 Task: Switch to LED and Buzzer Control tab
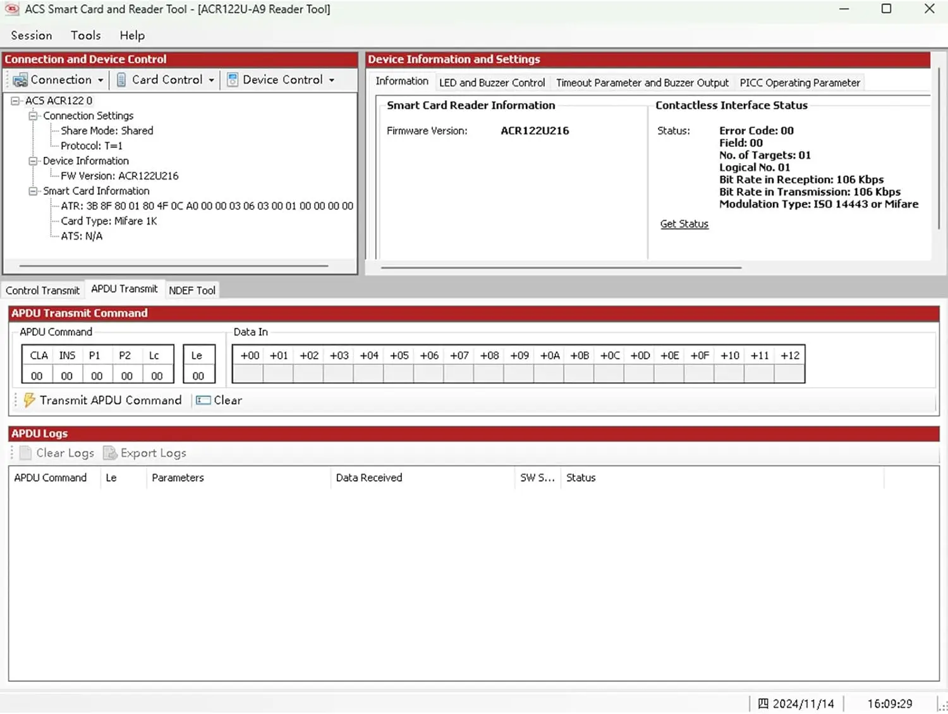point(492,83)
